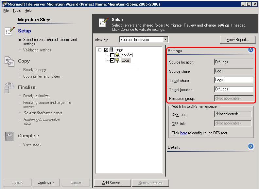The height and width of the screenshot is (189, 259).
Task: Click the Back button
Action: (17, 182)
